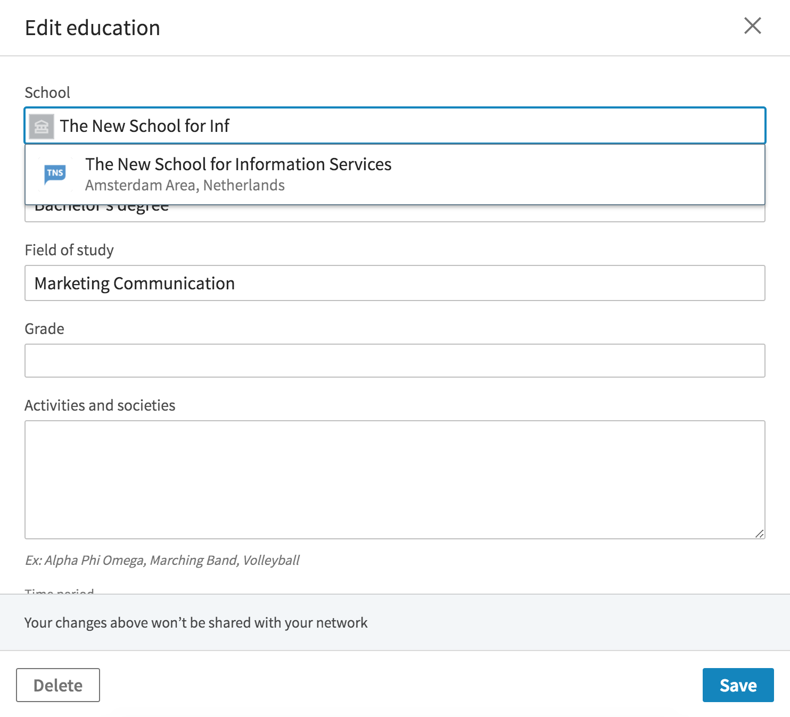Click the text area resize handle
Screen dimensions: 790x717
[760, 533]
